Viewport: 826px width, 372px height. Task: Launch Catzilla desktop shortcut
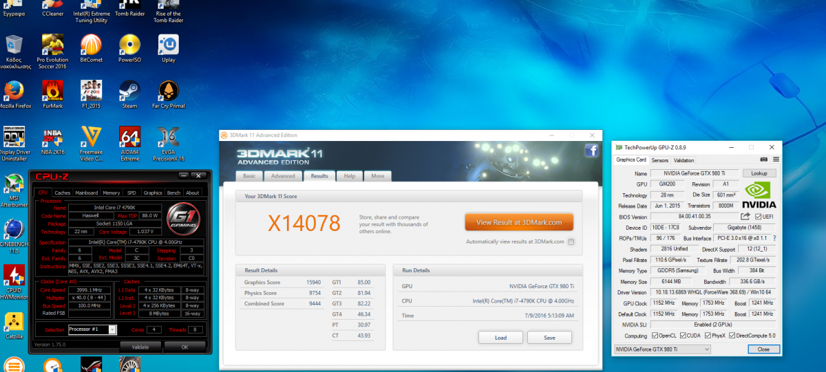coord(14,321)
